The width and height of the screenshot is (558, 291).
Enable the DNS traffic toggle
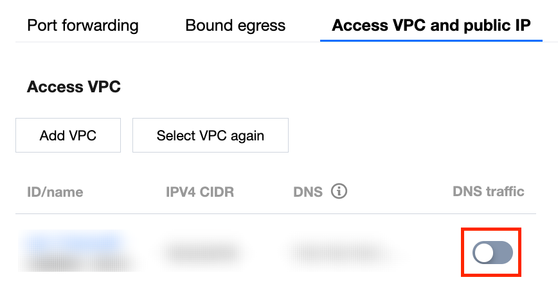[492, 253]
